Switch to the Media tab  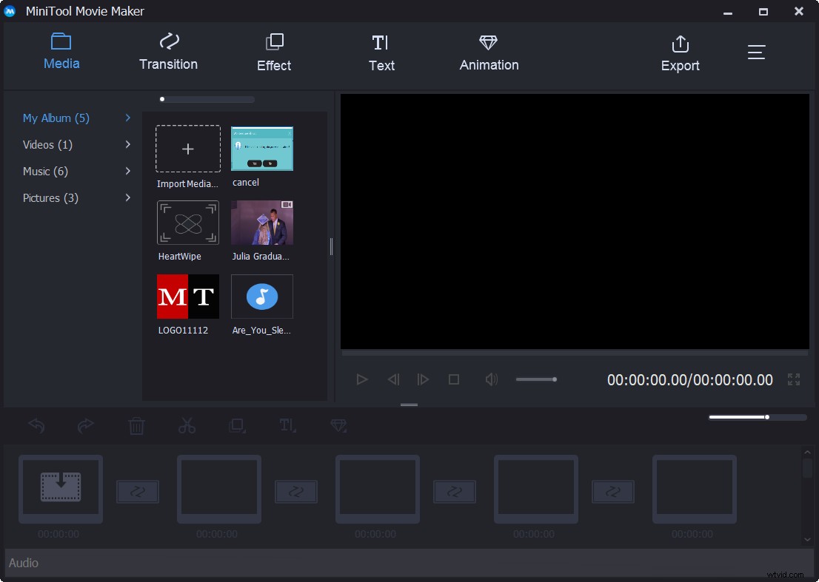[x=61, y=52]
